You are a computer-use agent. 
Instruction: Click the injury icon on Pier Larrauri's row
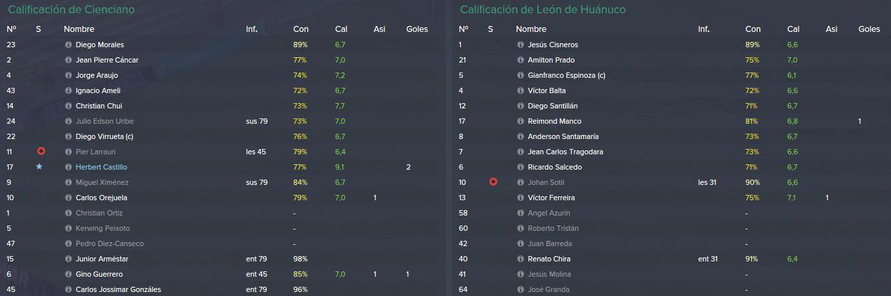pyautogui.click(x=41, y=152)
